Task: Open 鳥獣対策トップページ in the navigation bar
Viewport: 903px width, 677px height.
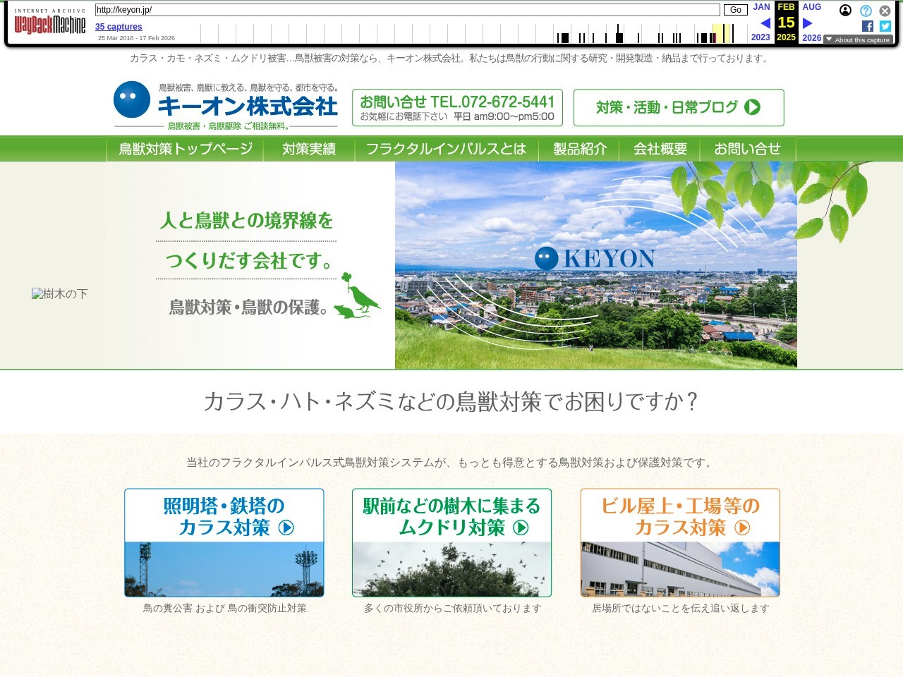Action: pos(185,149)
